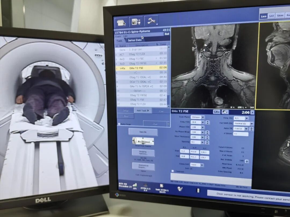Viewport: 290px width, 217px height.
Task: Click the Imaging Options button
Action: click(x=143, y=153)
